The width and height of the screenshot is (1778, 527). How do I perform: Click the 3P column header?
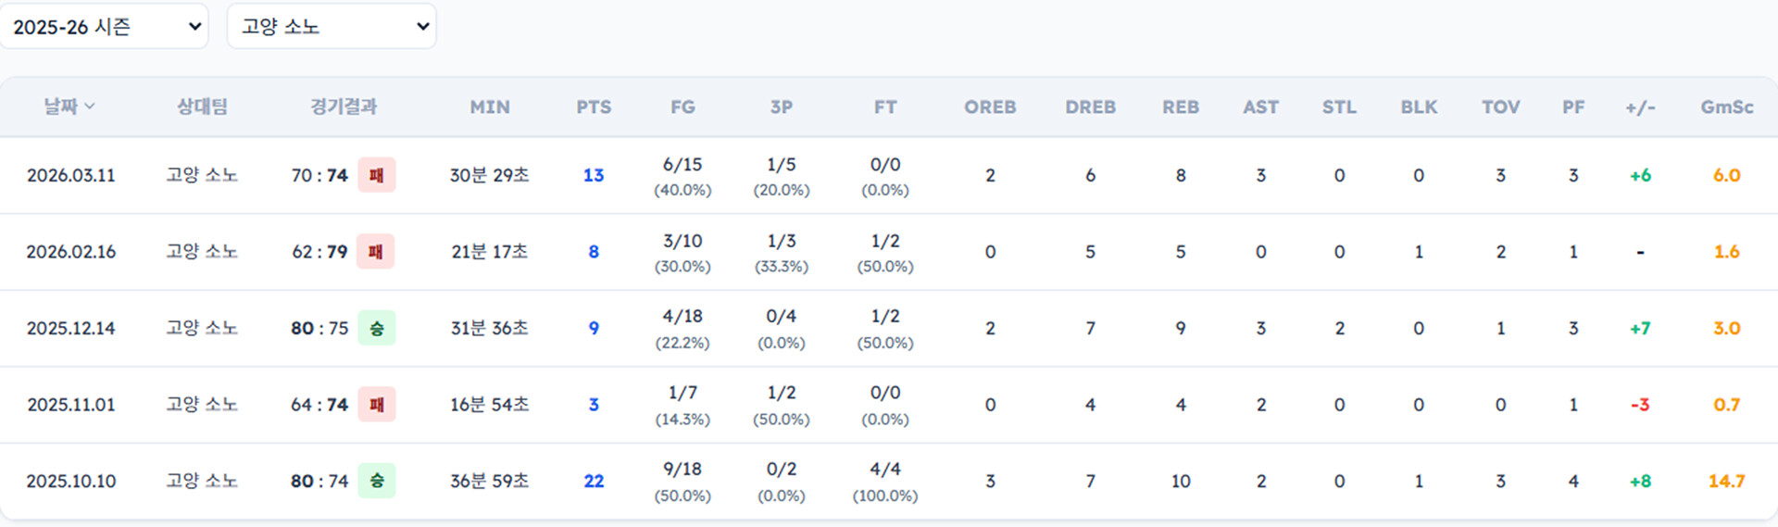[781, 107]
